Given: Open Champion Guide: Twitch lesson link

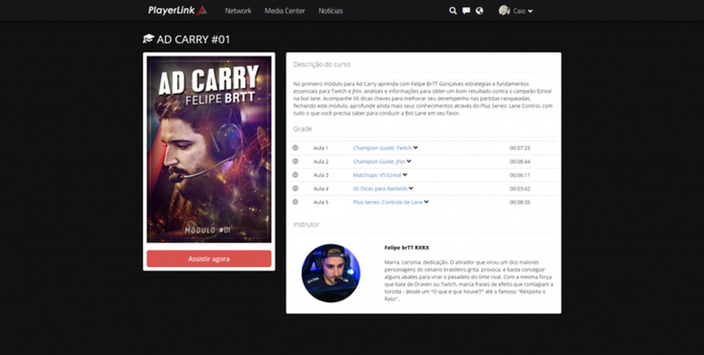Looking at the screenshot, I should click(x=382, y=148).
